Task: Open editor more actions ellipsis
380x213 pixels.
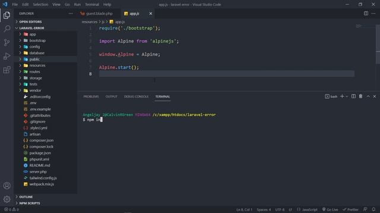Action: point(373,14)
